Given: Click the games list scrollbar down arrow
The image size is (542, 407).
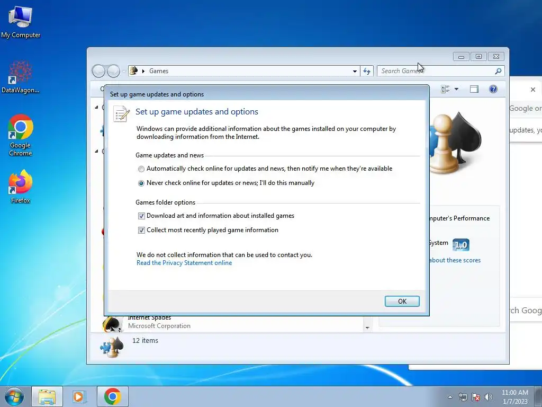Looking at the screenshot, I should pos(367,328).
